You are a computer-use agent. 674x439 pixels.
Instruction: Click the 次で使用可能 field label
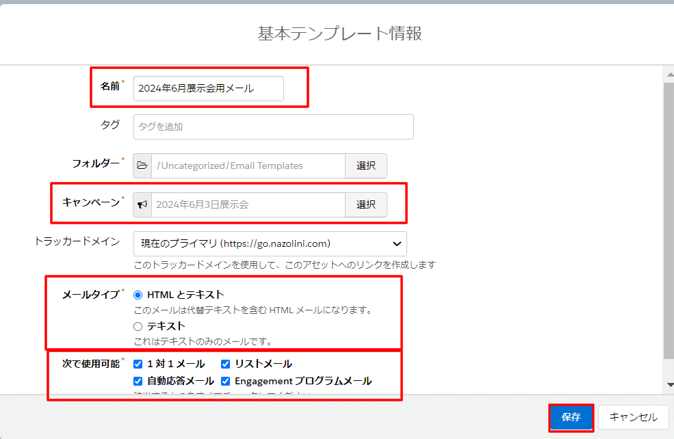click(91, 364)
